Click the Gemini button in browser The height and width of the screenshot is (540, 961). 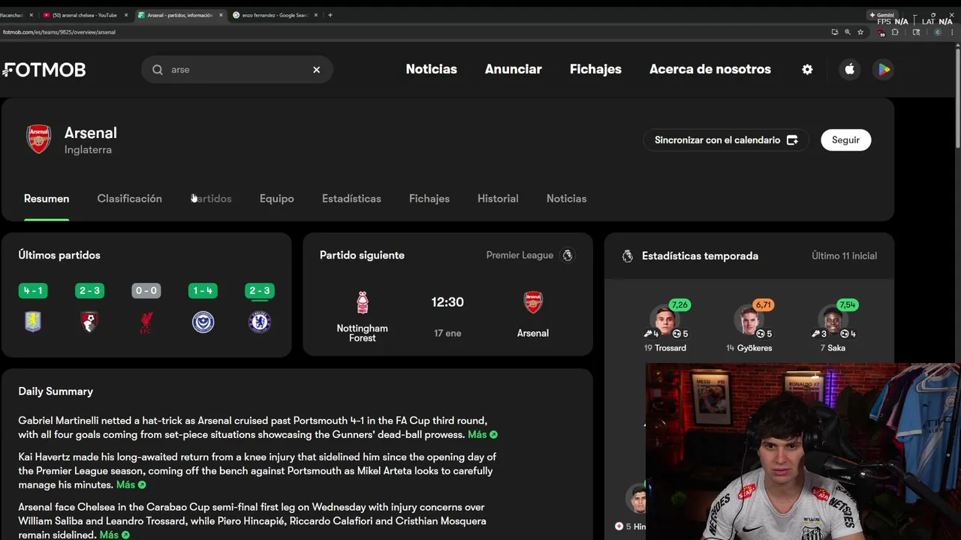pyautogui.click(x=882, y=15)
